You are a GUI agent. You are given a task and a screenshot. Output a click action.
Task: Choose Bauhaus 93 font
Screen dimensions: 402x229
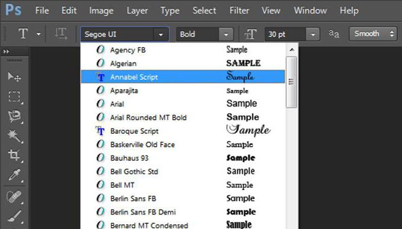pyautogui.click(x=183, y=158)
